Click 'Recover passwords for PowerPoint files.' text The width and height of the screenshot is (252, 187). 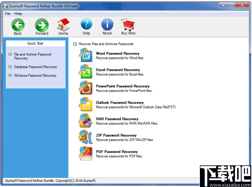click(x=124, y=91)
